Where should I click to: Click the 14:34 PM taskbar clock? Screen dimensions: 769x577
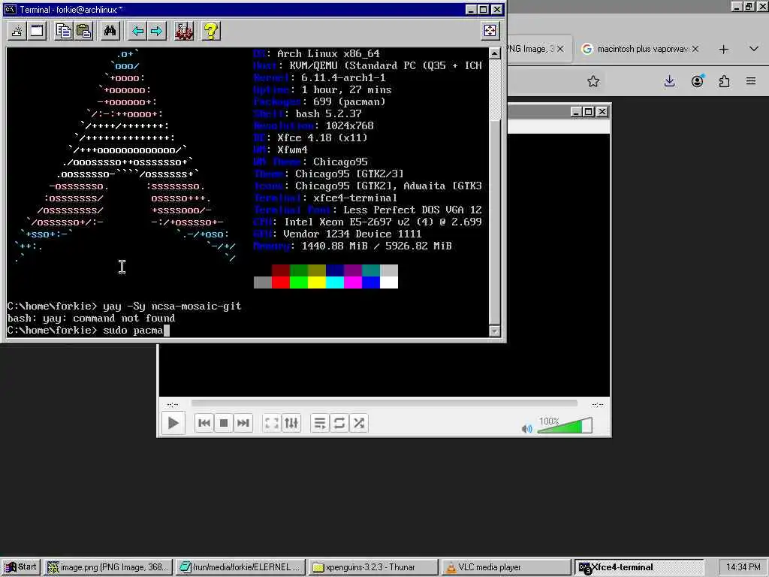click(743, 567)
